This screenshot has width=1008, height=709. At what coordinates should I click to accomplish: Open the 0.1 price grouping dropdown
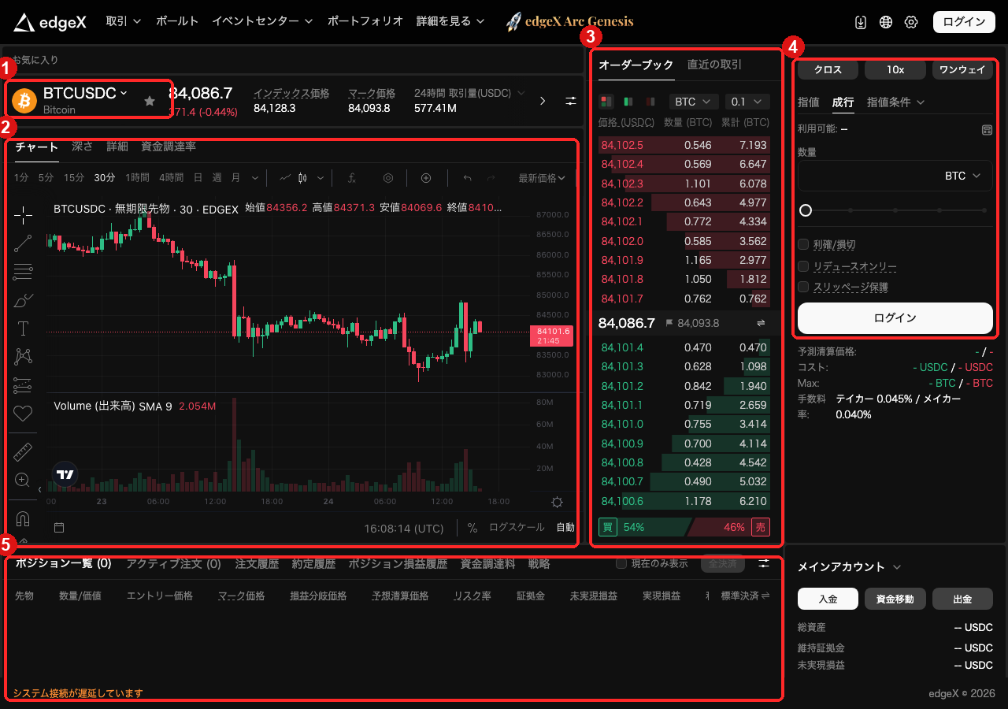coord(747,102)
